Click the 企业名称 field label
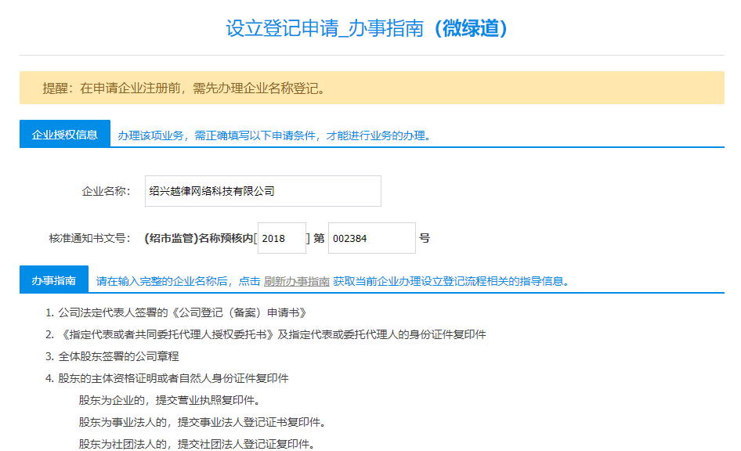The height and width of the screenshot is (451, 741). (107, 190)
